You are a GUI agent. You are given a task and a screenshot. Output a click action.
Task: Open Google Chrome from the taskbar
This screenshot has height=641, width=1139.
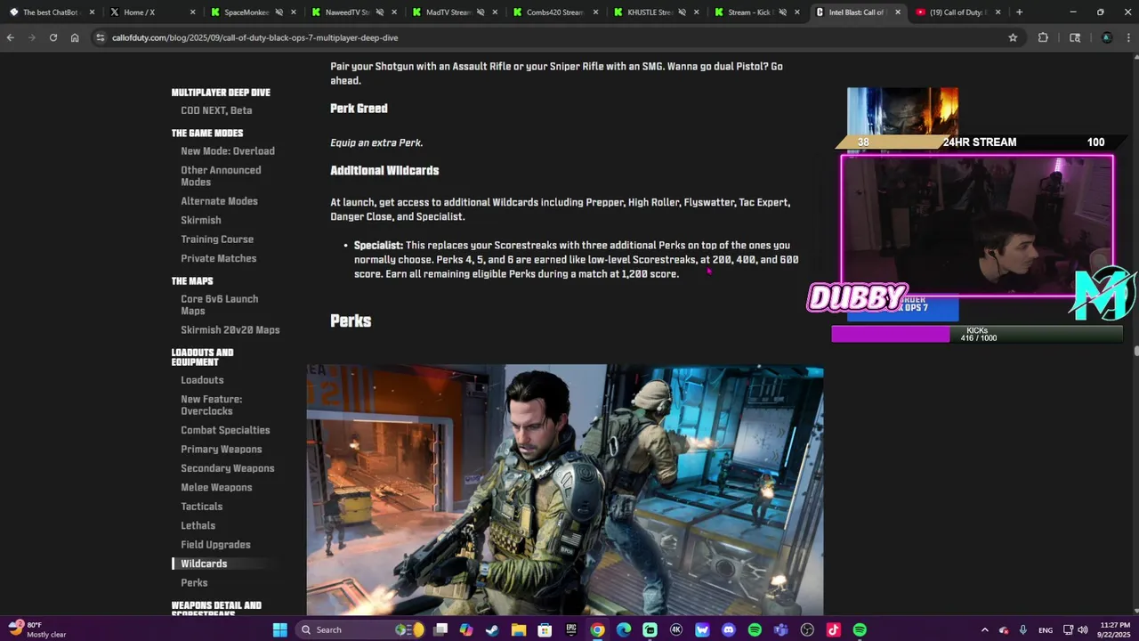coord(597,629)
